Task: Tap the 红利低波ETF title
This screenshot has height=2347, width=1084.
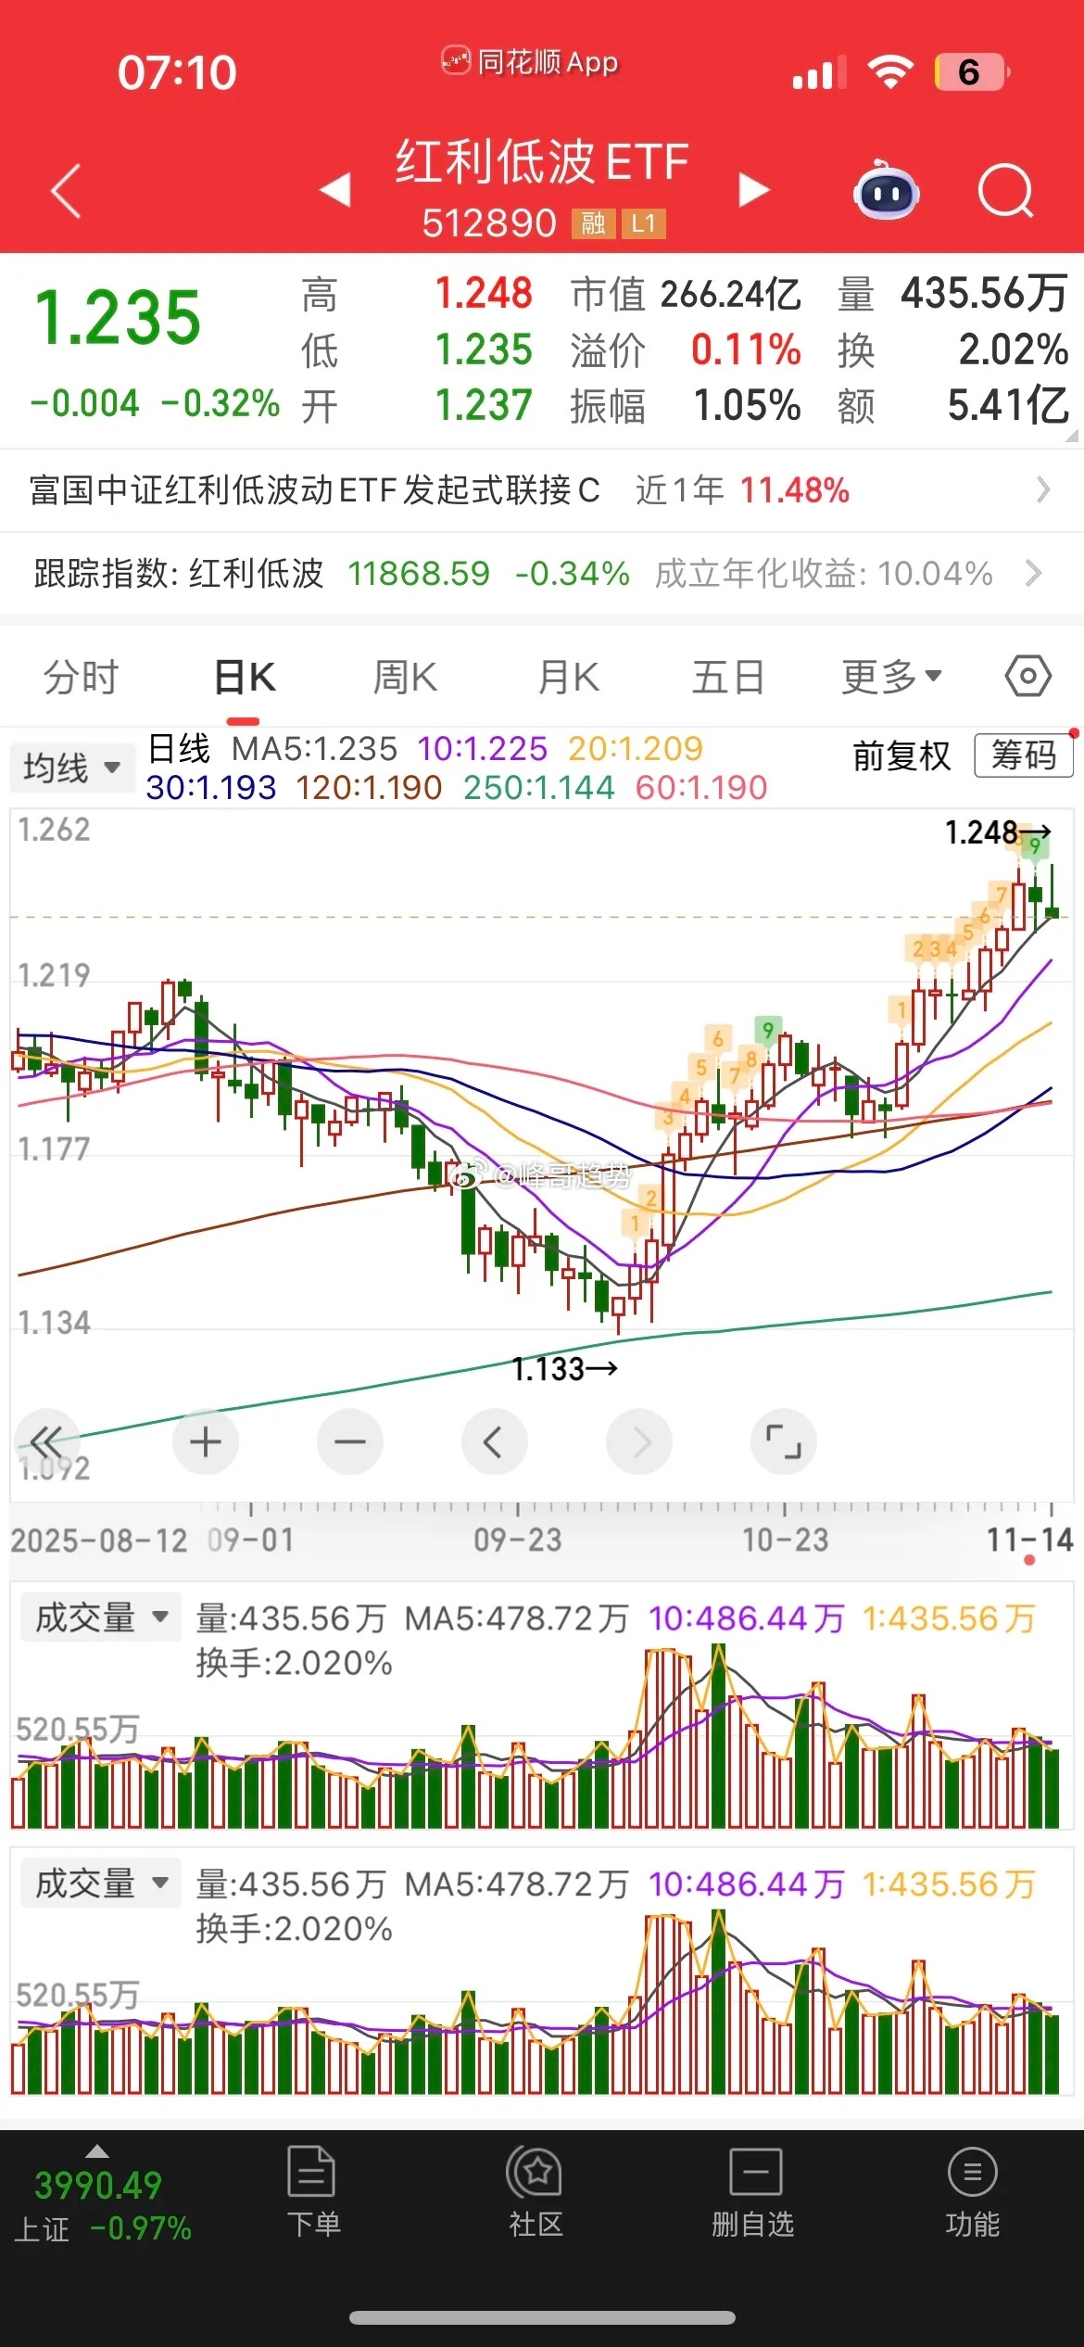Action: (542, 161)
